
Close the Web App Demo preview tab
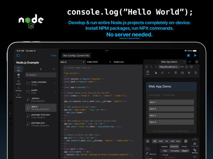(x=184, y=62)
